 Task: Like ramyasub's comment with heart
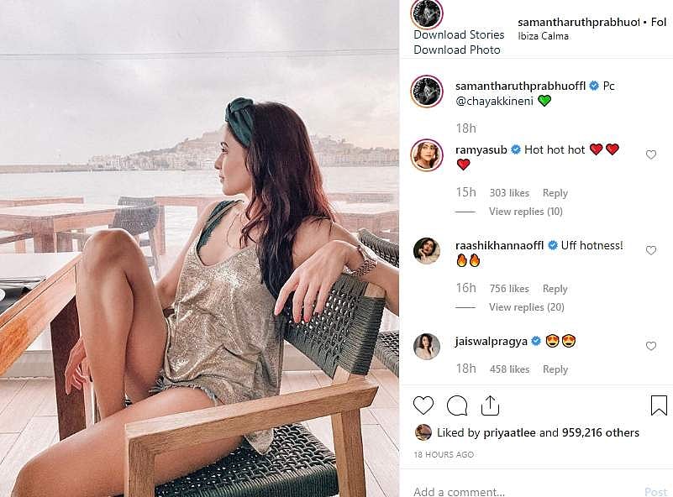(x=650, y=155)
